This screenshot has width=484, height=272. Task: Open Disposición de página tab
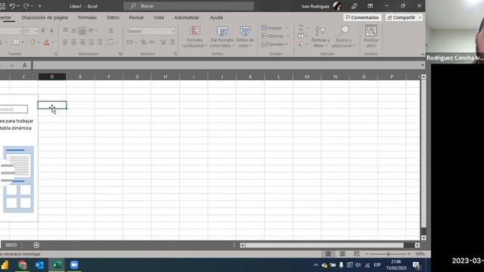[x=45, y=17]
